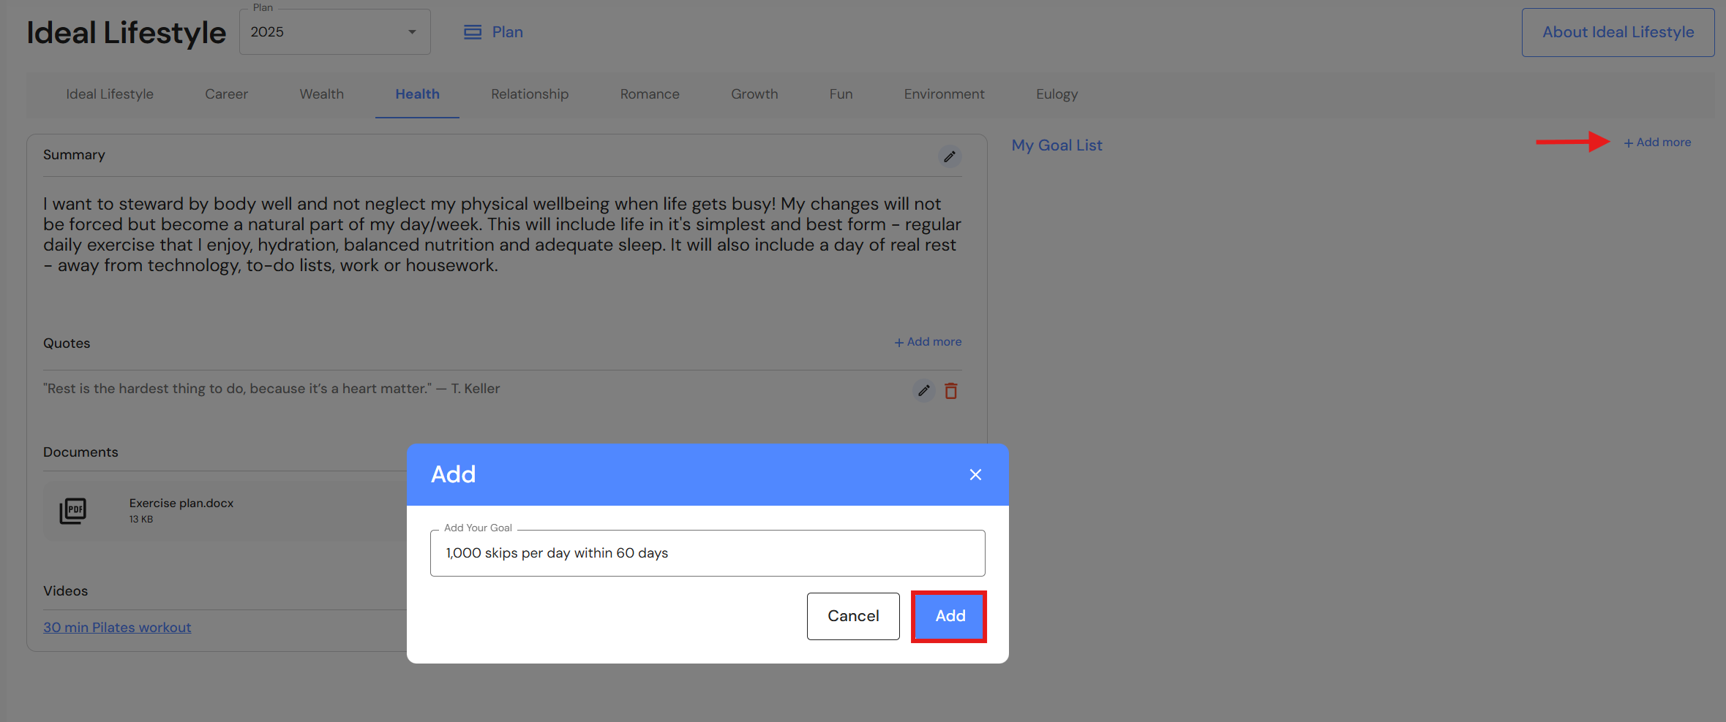Add more goals to My Goal List
This screenshot has width=1726, height=722.
click(x=1657, y=142)
